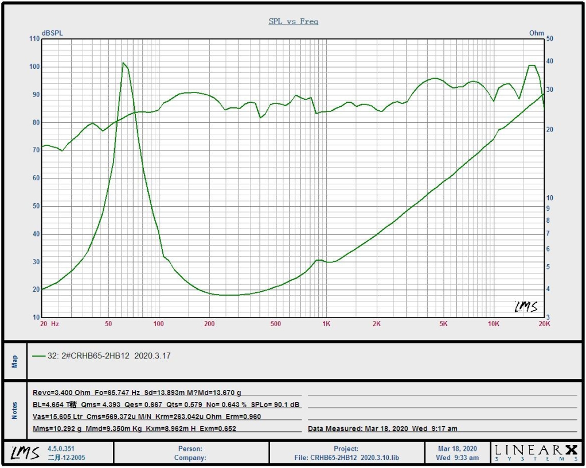Click the Mms=10.292 g notes line
Viewport: 586px width, 468px height.
point(135,428)
